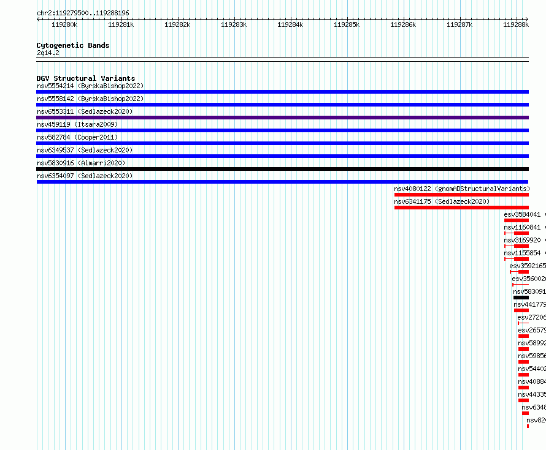The height and width of the screenshot is (450, 546).
Task: Open the nsv40884 variant label
Action: point(532,381)
